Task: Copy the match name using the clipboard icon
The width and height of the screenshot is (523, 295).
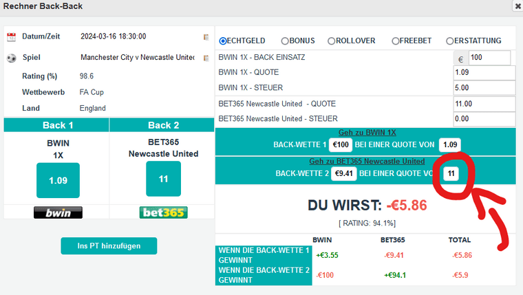Action: pyautogui.click(x=206, y=58)
